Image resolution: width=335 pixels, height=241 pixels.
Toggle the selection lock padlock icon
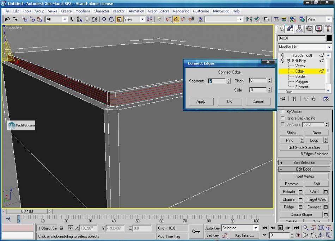61,228
